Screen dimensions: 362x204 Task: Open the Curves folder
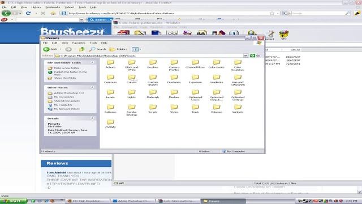[132, 79]
